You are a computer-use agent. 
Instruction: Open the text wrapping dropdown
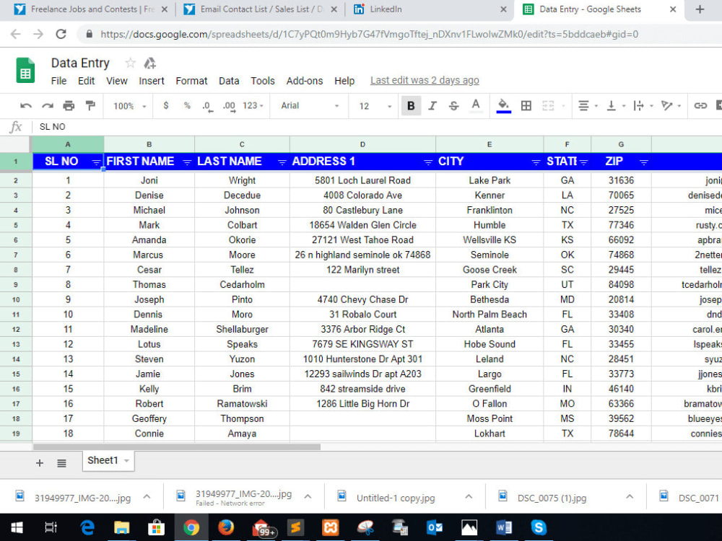pos(643,106)
